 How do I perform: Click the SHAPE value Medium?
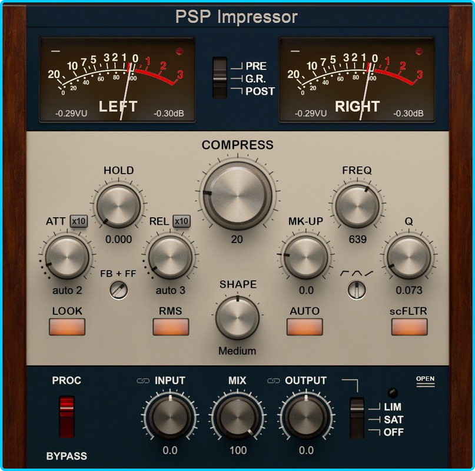coord(237,351)
